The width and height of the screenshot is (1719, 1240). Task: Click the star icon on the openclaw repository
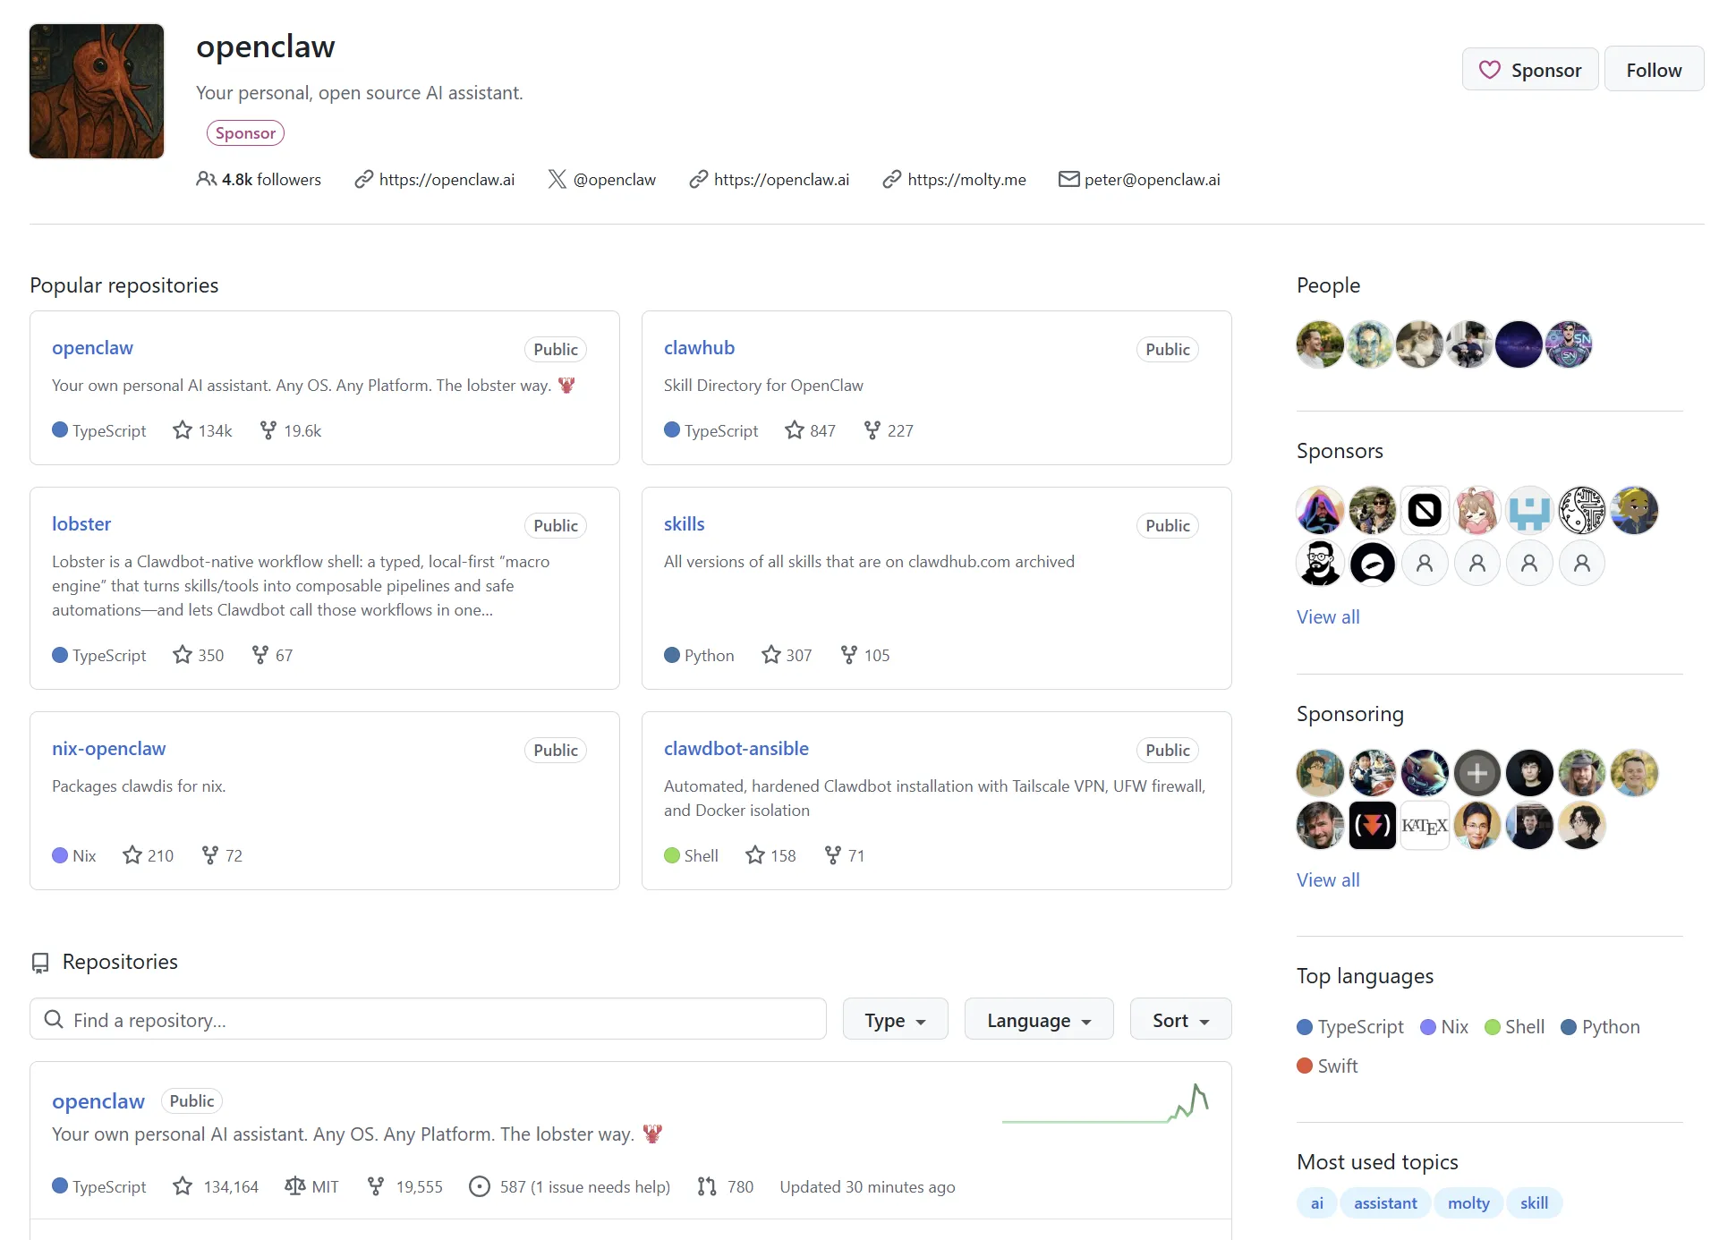click(183, 429)
